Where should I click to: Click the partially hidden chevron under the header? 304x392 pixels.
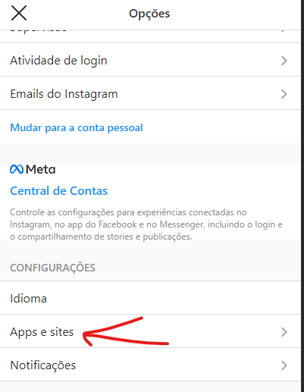pos(284,31)
